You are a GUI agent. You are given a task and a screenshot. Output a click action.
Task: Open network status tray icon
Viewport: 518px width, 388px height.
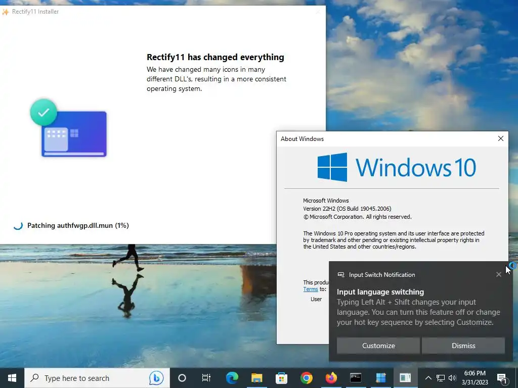441,378
